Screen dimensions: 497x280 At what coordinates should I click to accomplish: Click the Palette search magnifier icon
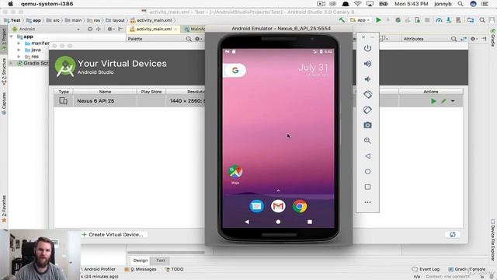click(x=189, y=39)
